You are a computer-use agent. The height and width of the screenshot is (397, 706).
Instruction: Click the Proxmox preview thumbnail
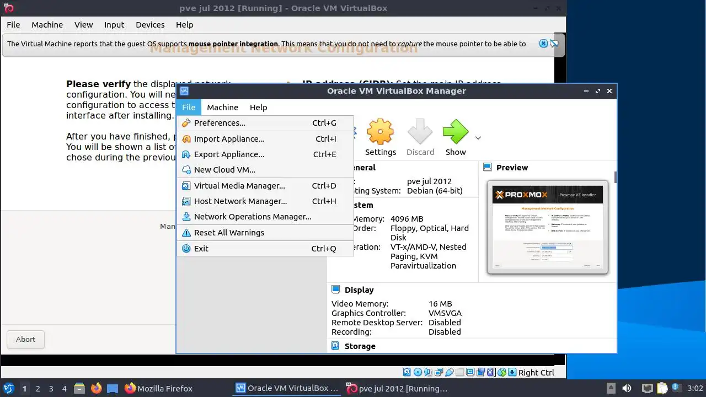[547, 227]
